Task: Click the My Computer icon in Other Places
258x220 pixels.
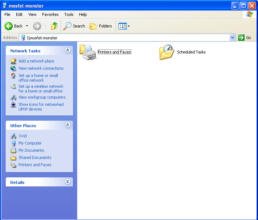Action: click(13, 143)
